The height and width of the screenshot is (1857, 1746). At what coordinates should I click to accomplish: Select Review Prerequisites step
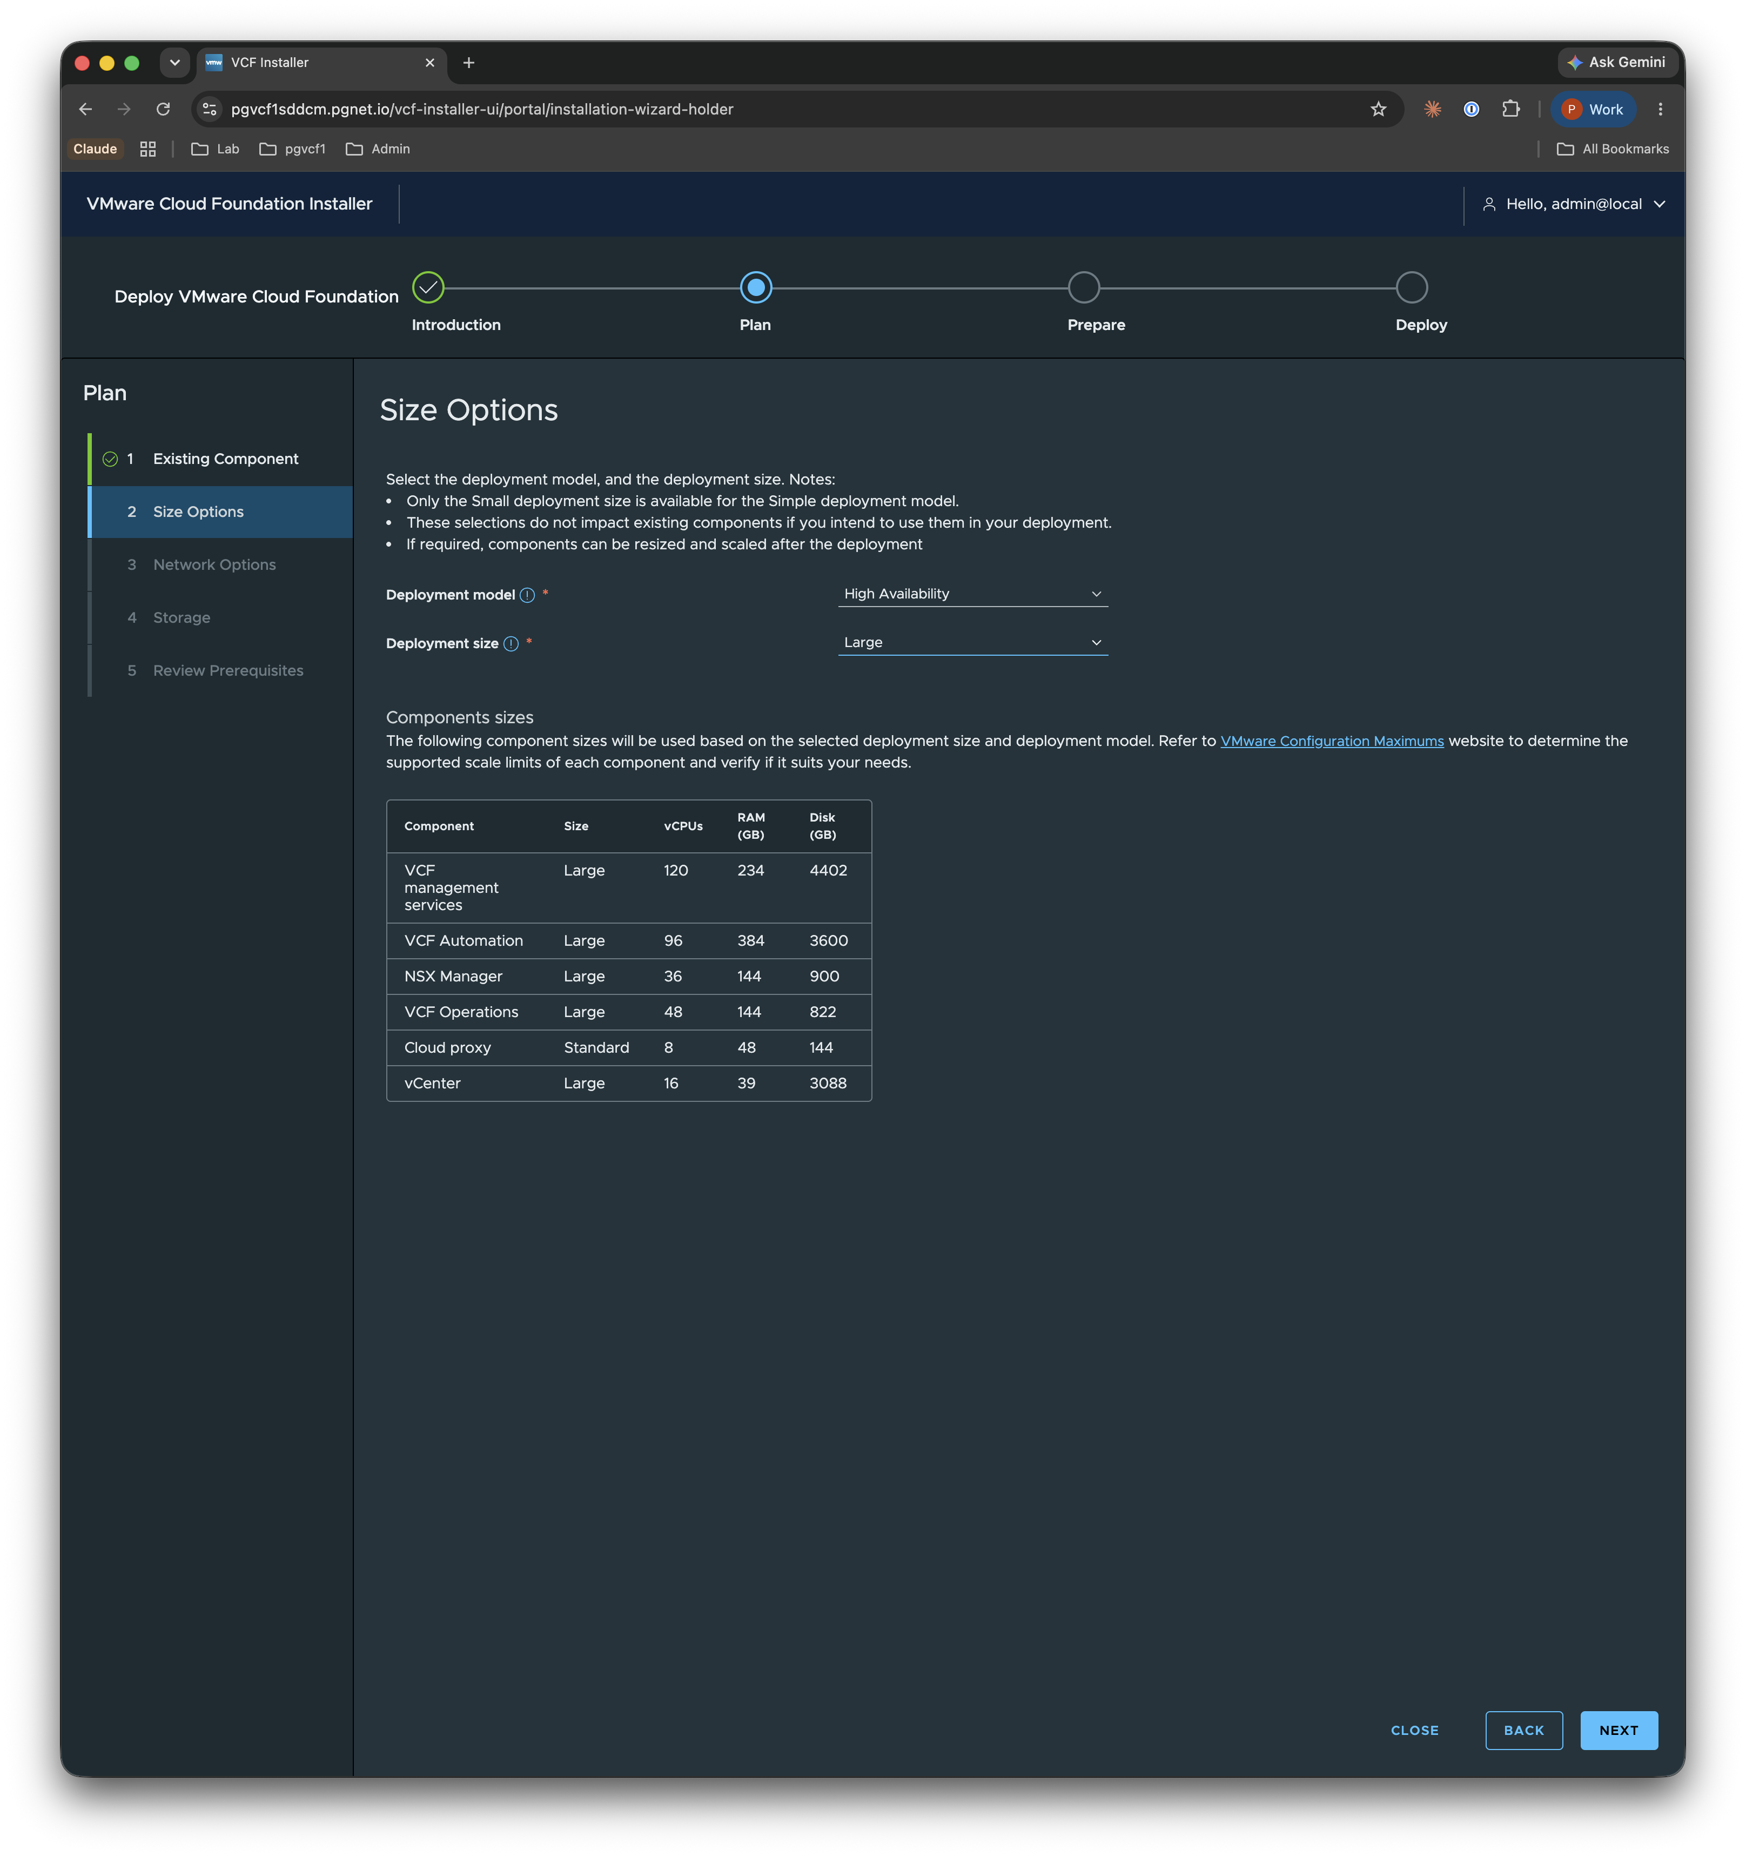[221, 671]
